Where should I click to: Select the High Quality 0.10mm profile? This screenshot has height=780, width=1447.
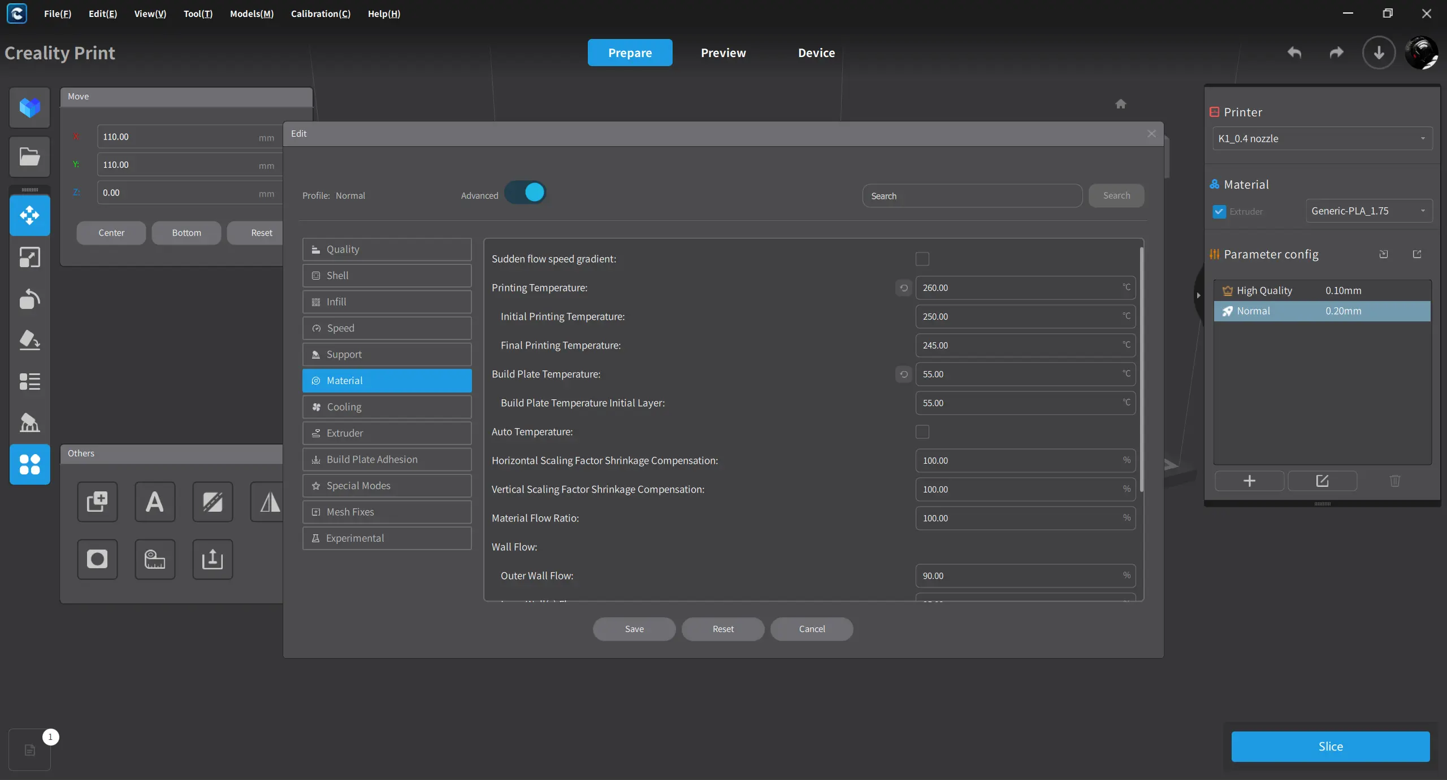point(1322,291)
